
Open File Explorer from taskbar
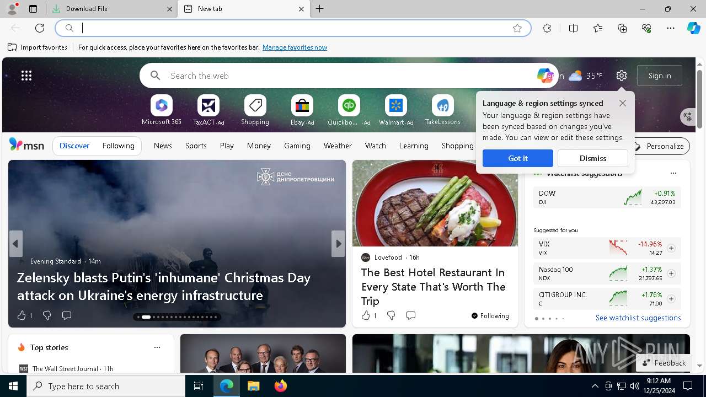253,386
